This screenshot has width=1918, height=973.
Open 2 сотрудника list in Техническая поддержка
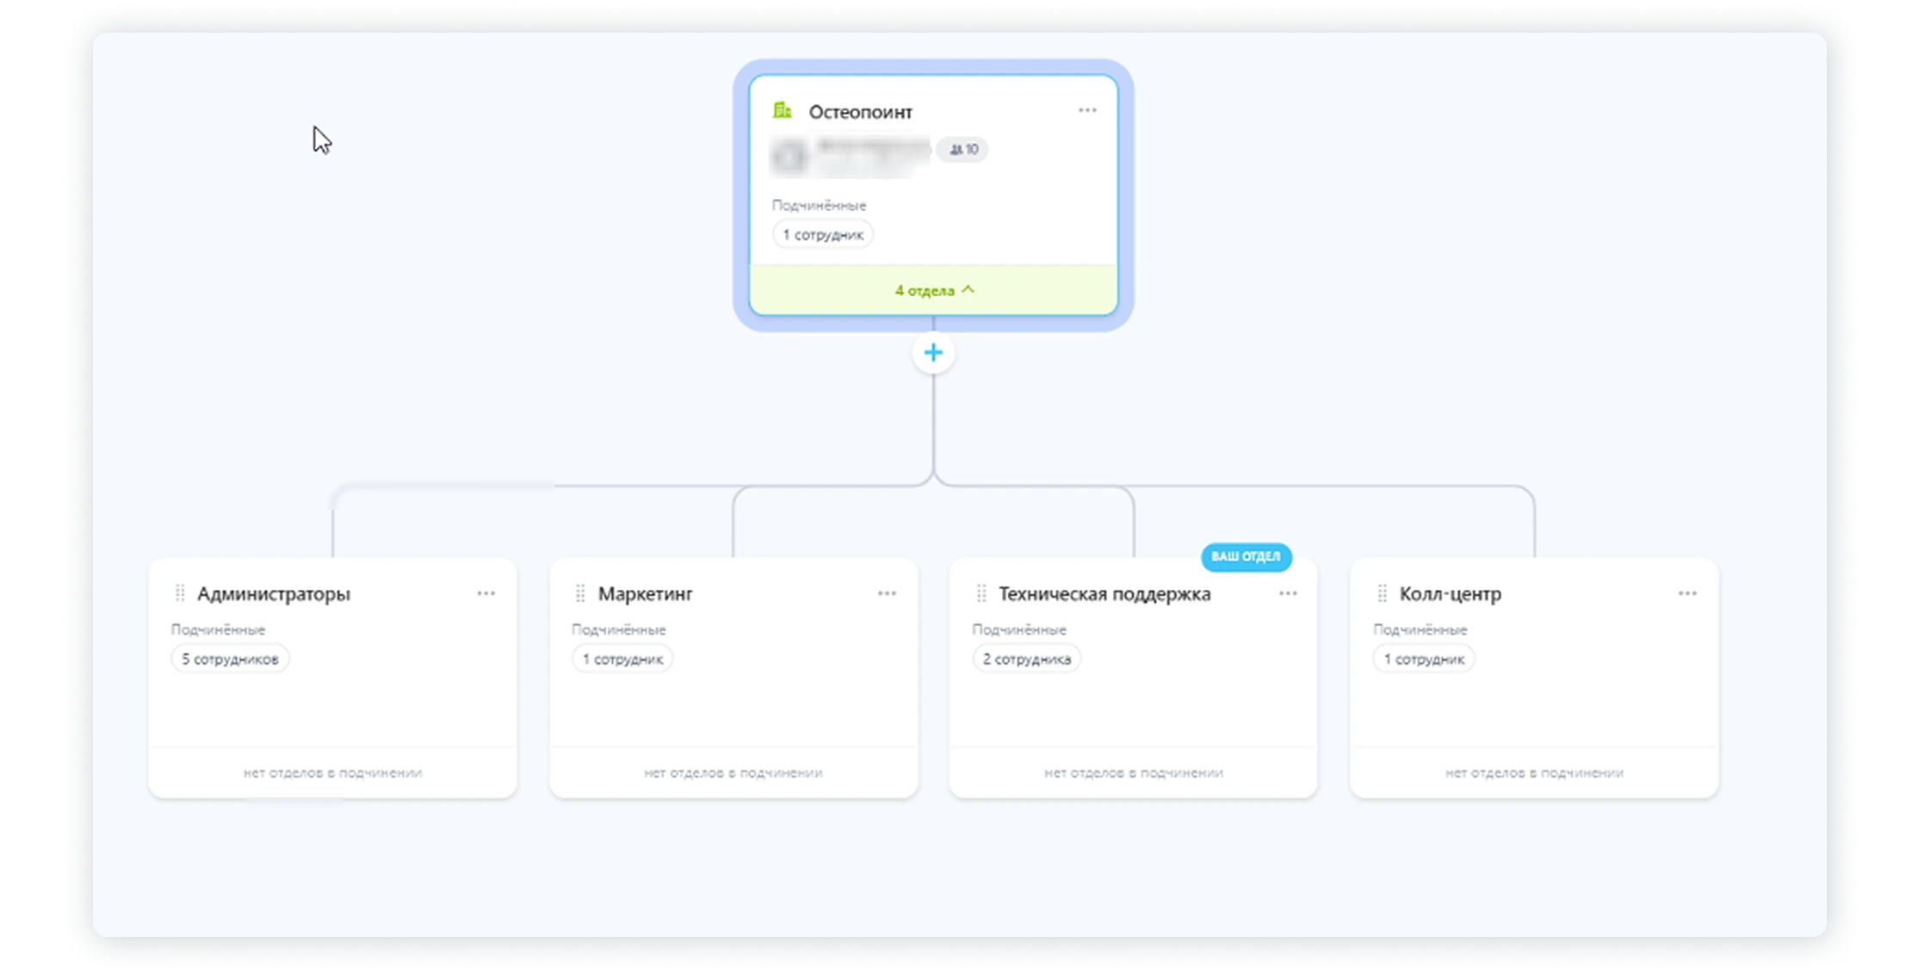click(x=1027, y=658)
